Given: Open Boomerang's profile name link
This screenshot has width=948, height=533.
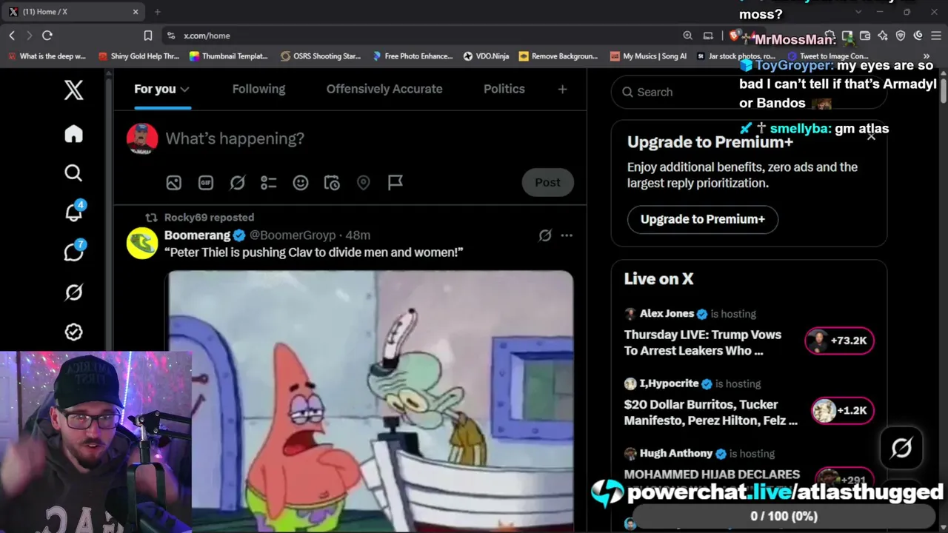Looking at the screenshot, I should (x=197, y=235).
